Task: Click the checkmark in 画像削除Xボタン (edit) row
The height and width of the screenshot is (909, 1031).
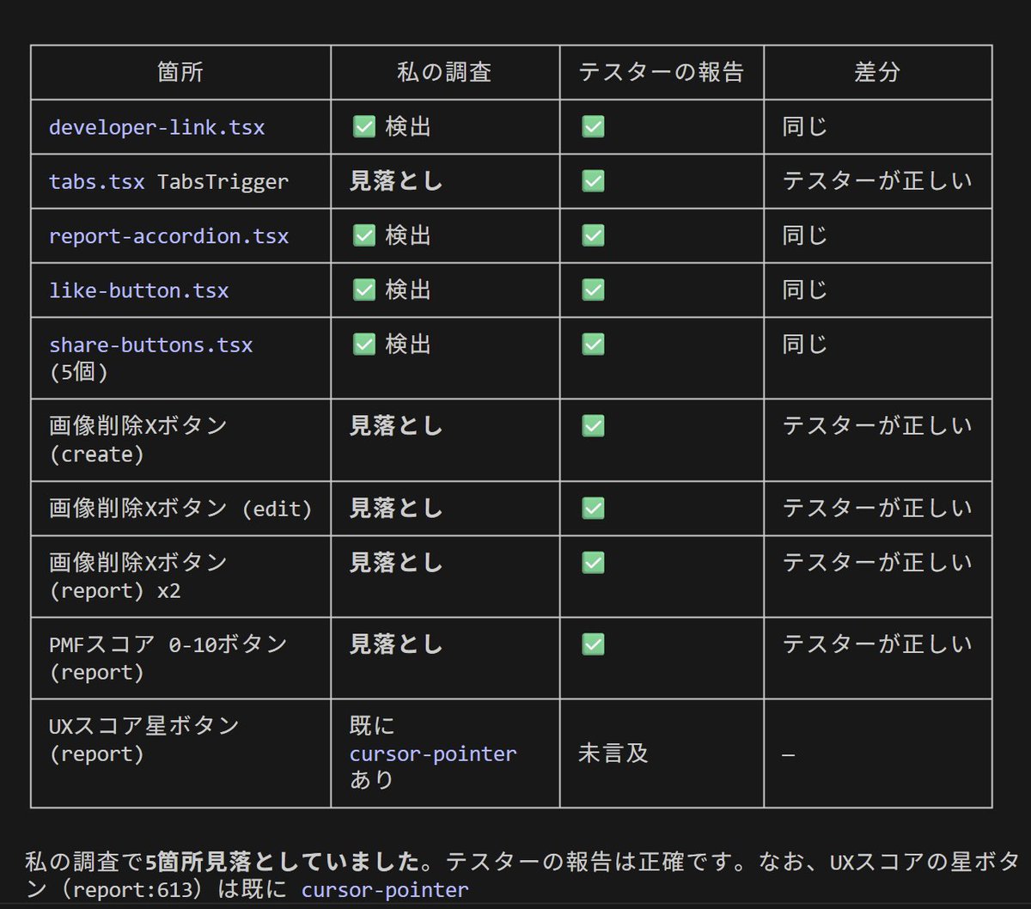Action: point(592,508)
